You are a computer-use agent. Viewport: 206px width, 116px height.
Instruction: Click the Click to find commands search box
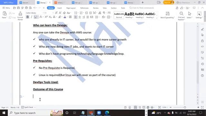point(142,8)
